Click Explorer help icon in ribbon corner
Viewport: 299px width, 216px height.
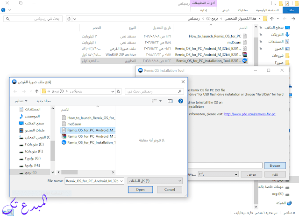pos(3,10)
